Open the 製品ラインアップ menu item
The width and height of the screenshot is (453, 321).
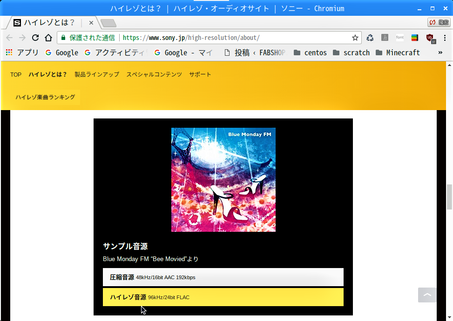coord(97,75)
